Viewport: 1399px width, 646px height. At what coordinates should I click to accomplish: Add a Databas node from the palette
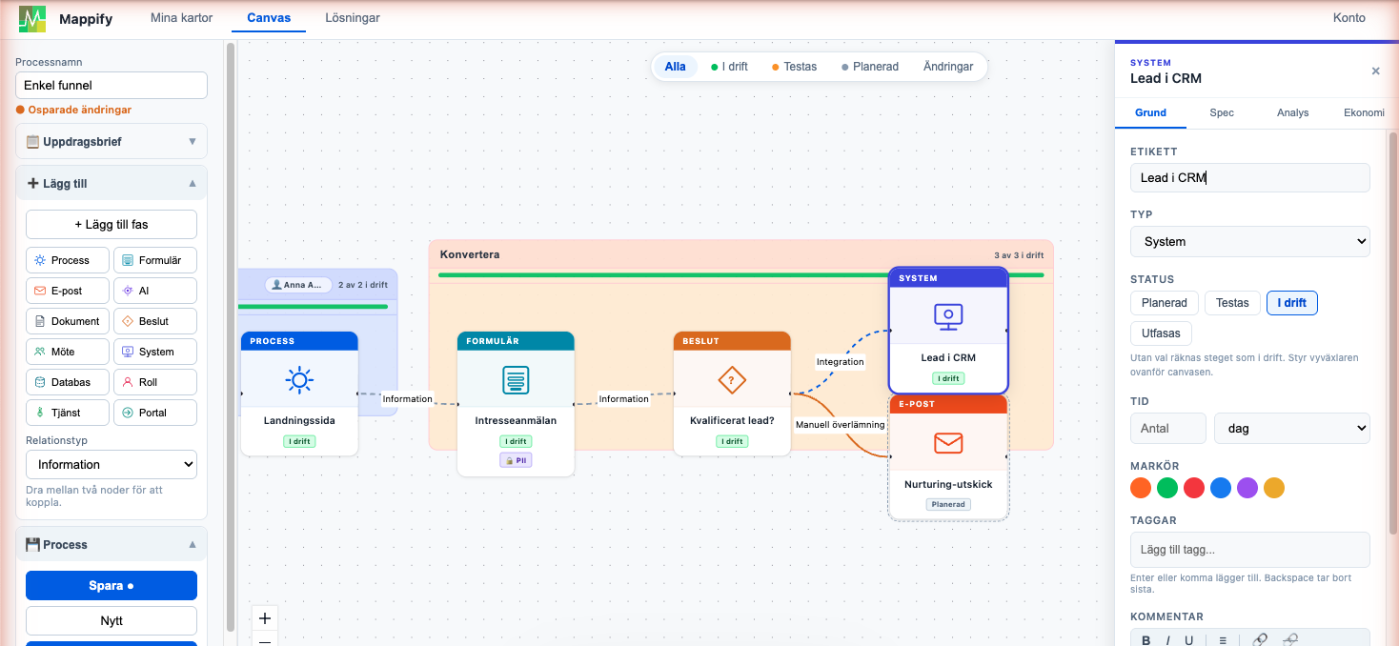pyautogui.click(x=68, y=382)
